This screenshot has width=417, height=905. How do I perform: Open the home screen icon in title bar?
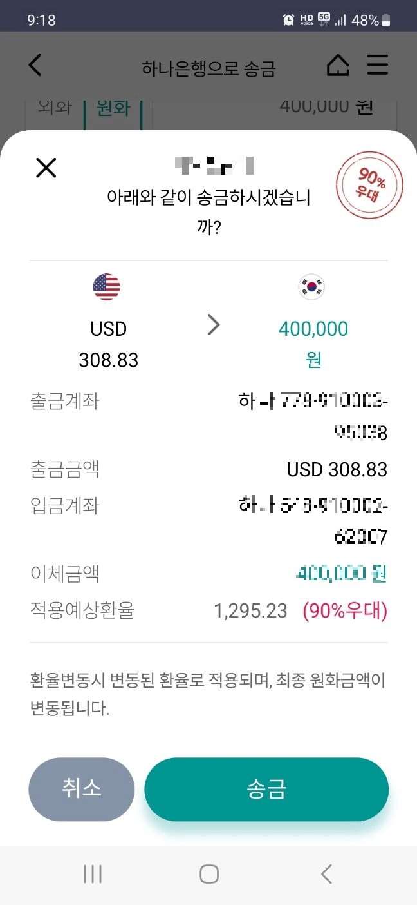338,64
